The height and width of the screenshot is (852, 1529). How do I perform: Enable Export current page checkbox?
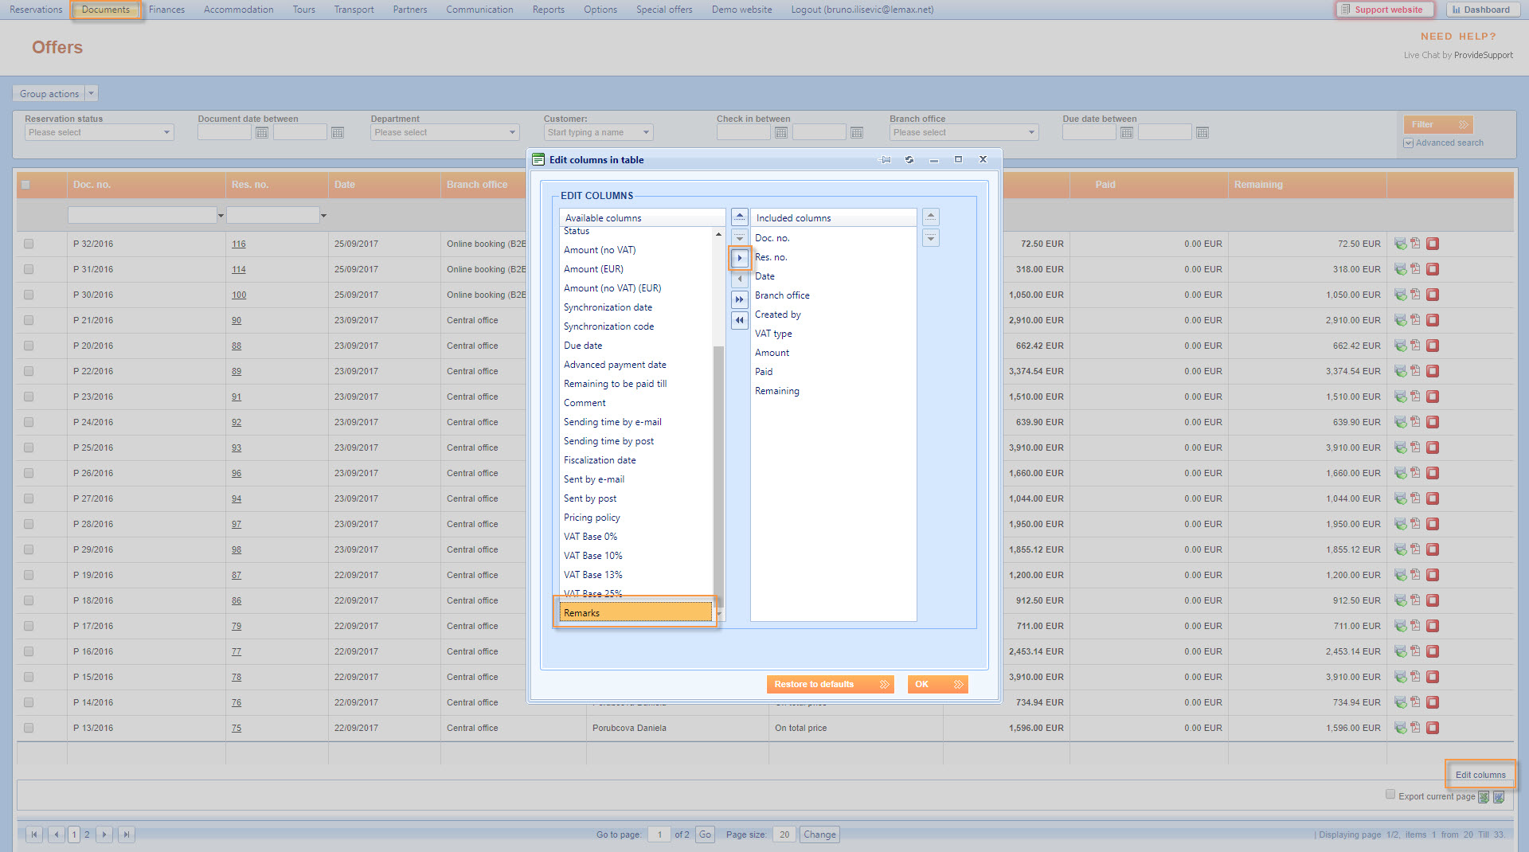1390,795
